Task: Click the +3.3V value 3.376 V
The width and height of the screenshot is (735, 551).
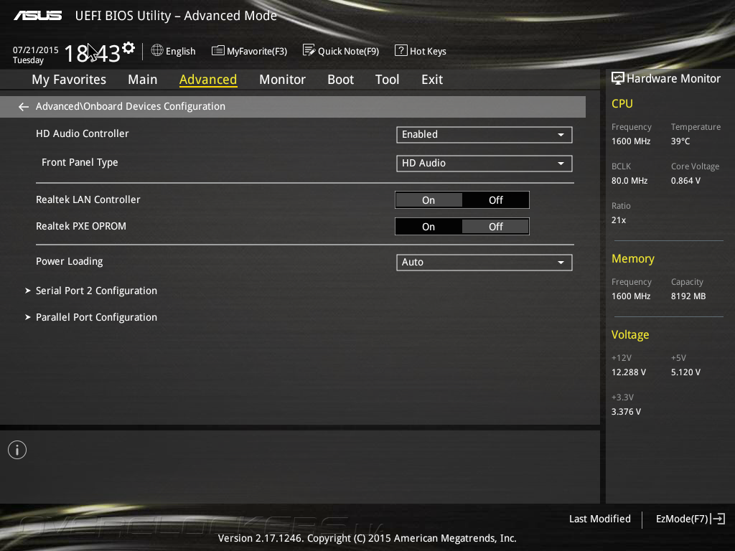Action: (626, 411)
